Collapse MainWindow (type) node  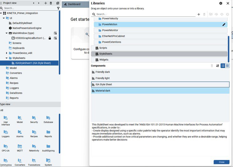7,33
